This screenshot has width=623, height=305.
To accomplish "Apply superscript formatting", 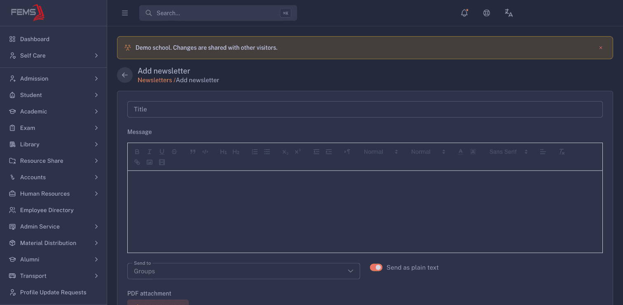I will click(x=297, y=152).
